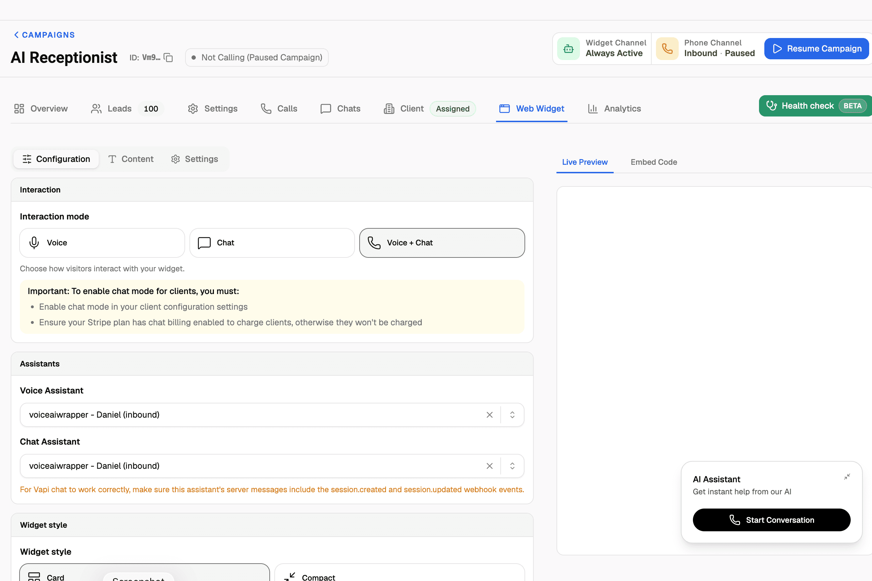Click the Client building icon

point(389,109)
